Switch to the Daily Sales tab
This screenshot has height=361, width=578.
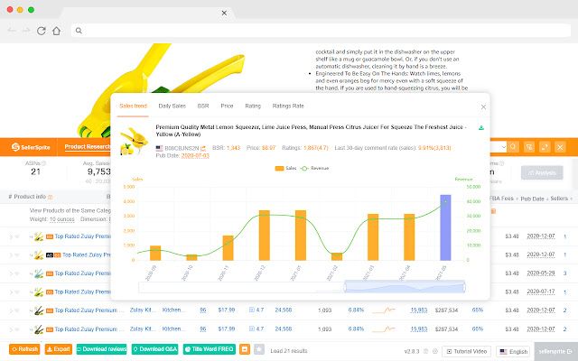(172, 106)
